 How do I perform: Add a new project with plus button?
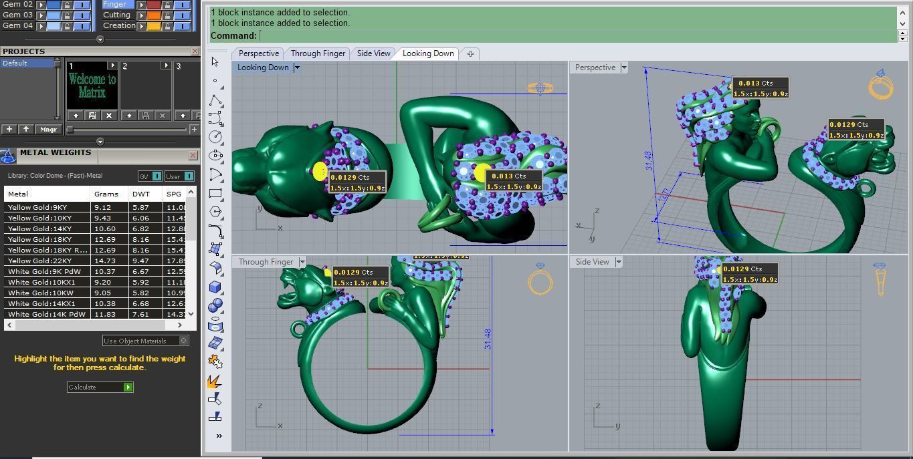(9, 130)
